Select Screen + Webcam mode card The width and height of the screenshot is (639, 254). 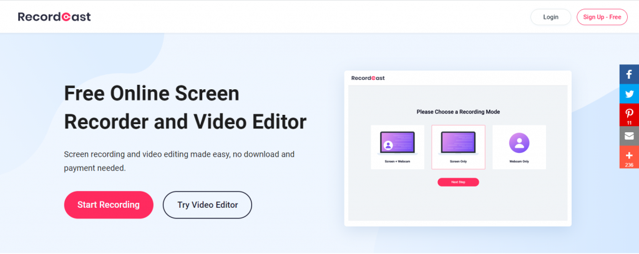[x=398, y=147]
